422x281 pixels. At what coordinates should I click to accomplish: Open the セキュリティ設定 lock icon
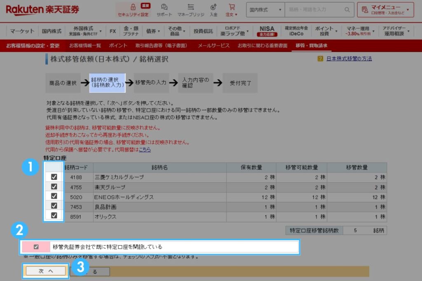pyautogui.click(x=133, y=7)
